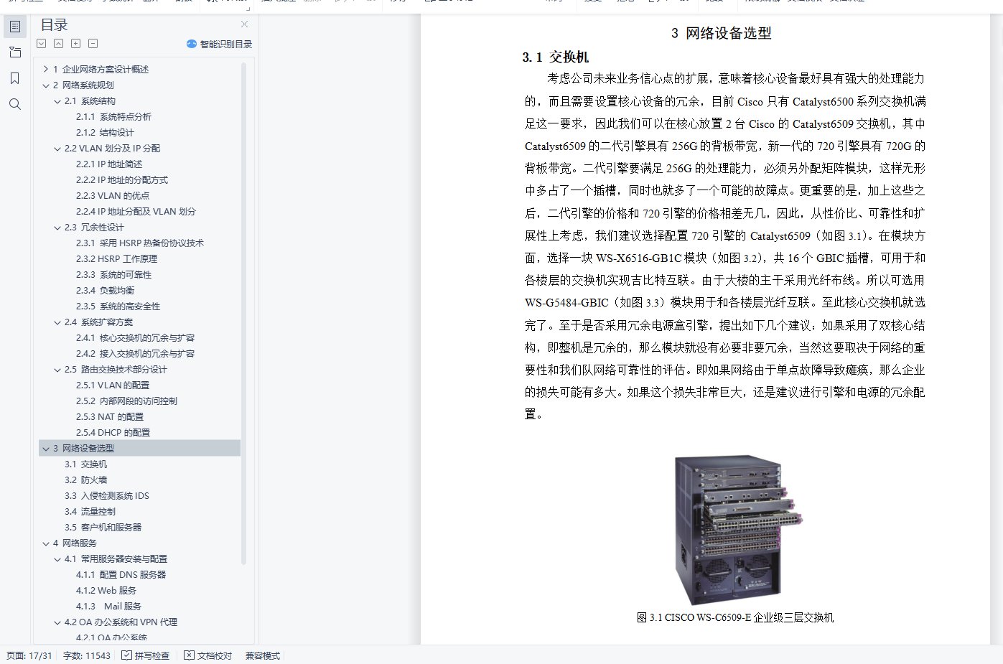The height and width of the screenshot is (664, 1003).
Task: Open 4.1.2 Web 服务 entry
Action: coord(106,591)
